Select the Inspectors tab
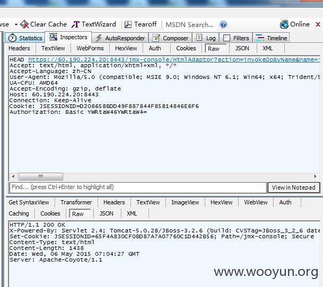Viewport: 323px width, 287px height. point(68,37)
